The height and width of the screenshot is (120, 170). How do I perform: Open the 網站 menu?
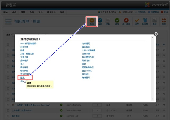tap(5, 12)
